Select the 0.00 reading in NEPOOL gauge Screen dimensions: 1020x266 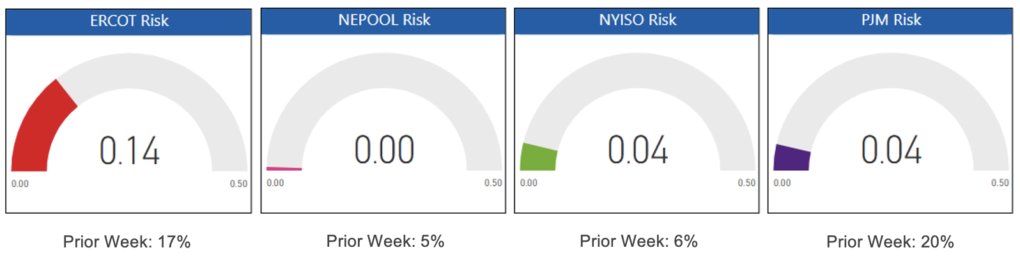coord(384,150)
